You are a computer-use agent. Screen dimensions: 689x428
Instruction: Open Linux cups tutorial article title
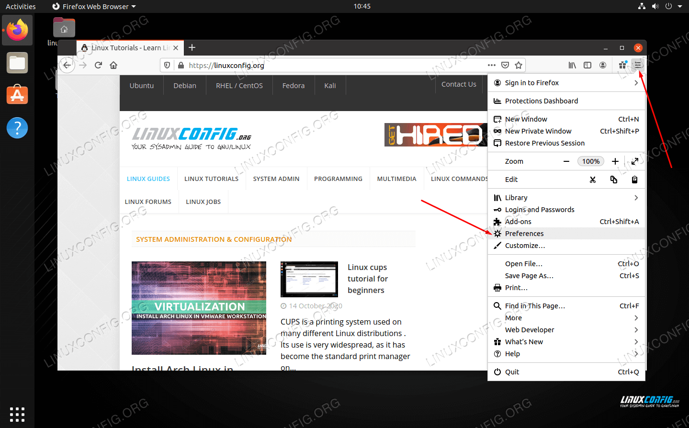tap(368, 279)
